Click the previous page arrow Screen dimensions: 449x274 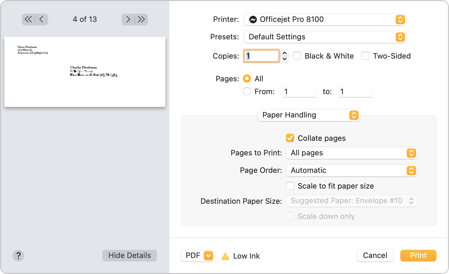41,19
